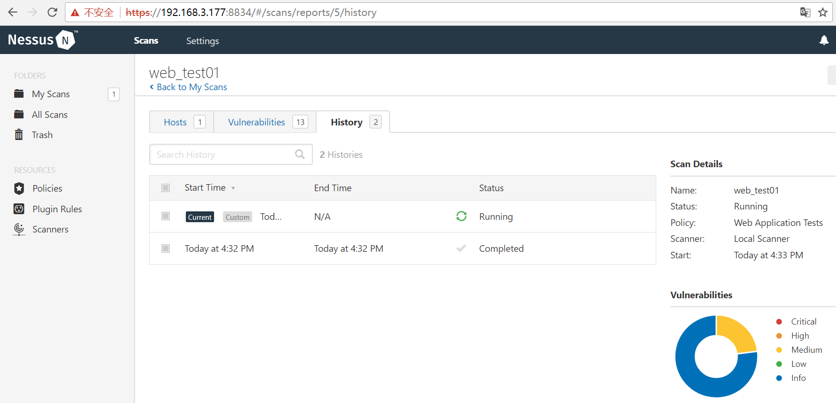
Task: Click the green running spinner icon
Action: coord(462,216)
